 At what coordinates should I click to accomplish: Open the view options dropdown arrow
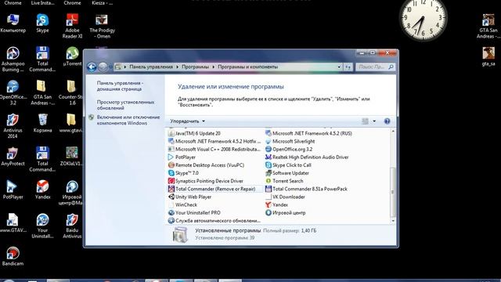pos(374,121)
